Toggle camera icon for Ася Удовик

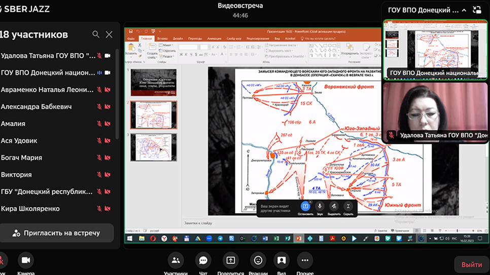pyautogui.click(x=108, y=141)
